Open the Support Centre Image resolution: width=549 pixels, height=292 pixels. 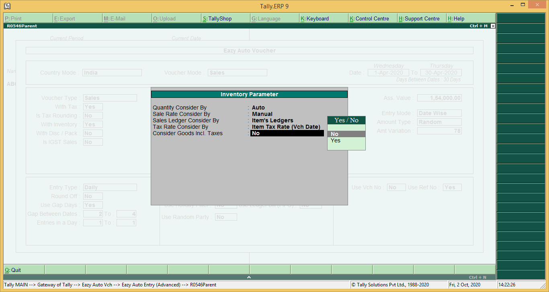point(422,18)
